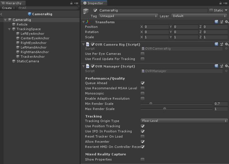Viewport: 229px width, 164px height.
Task: Open the Inspector panel options menu icon
Action: 225,3
